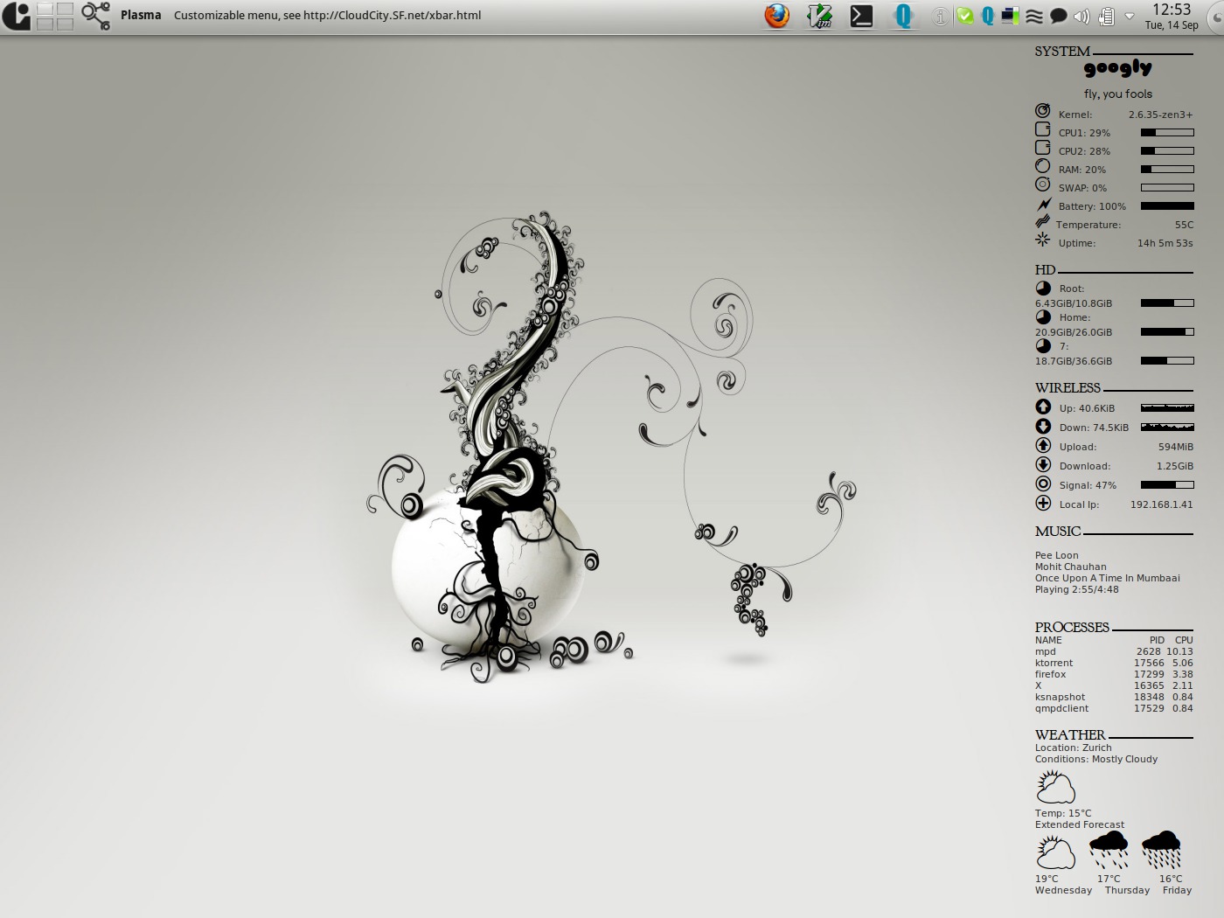Screen dimensions: 1224x918
Task: Click the RAM icon in SYSTEM section
Action: pyautogui.click(x=1042, y=166)
